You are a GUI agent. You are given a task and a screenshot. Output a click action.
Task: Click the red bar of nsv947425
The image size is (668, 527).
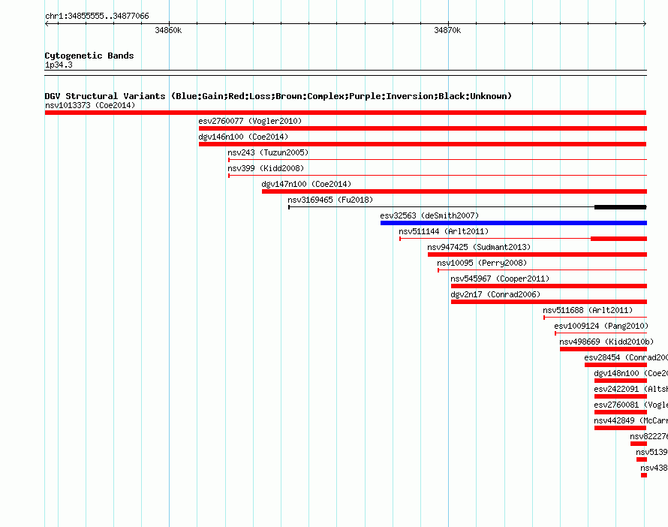537,254
